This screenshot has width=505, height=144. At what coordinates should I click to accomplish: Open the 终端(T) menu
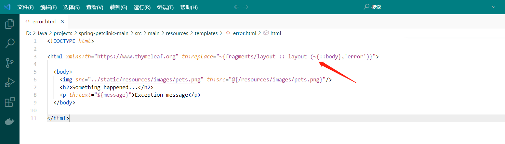pos(165,7)
